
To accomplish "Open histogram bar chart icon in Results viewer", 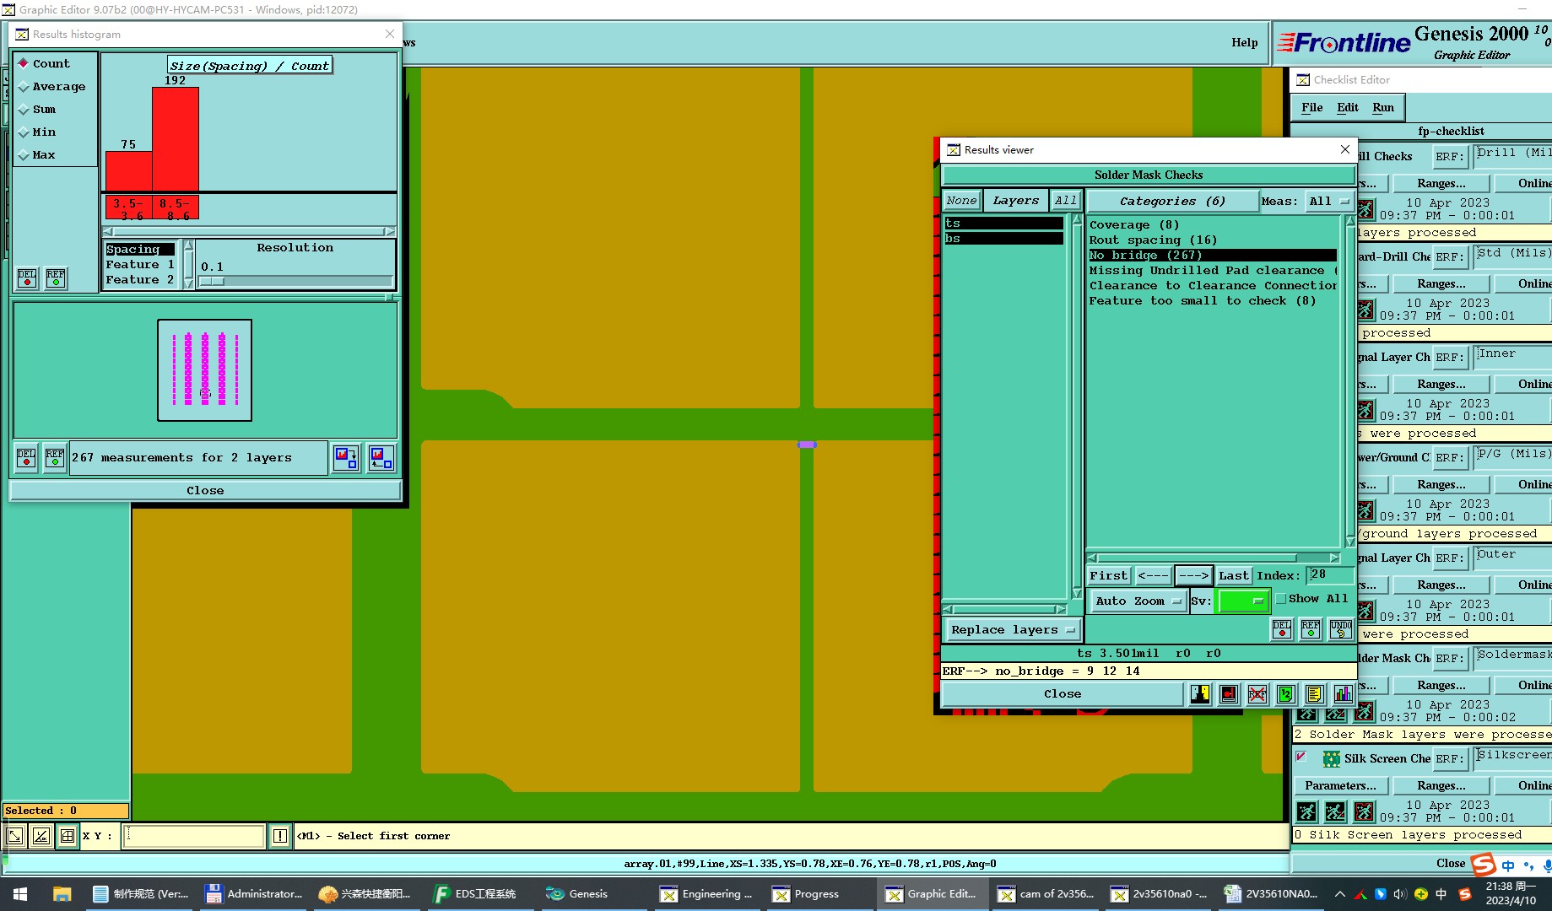I will [x=1343, y=693].
